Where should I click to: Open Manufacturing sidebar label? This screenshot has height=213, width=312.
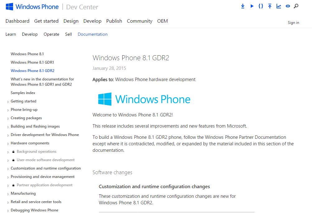23,193
